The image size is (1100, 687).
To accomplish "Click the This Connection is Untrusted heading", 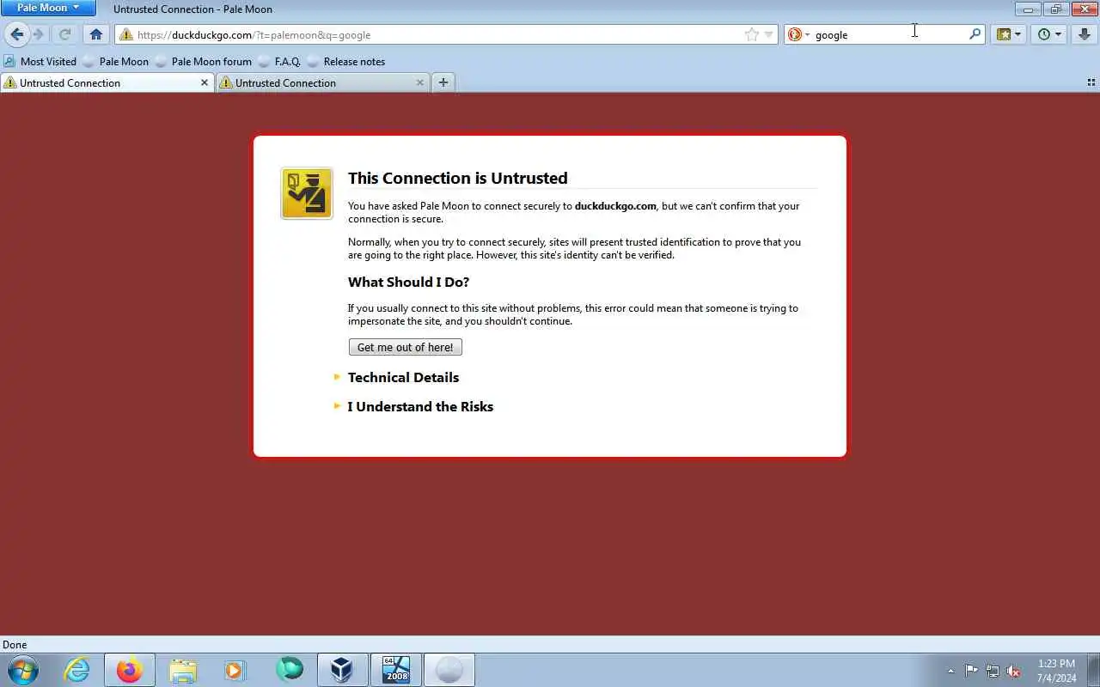I will 458,178.
